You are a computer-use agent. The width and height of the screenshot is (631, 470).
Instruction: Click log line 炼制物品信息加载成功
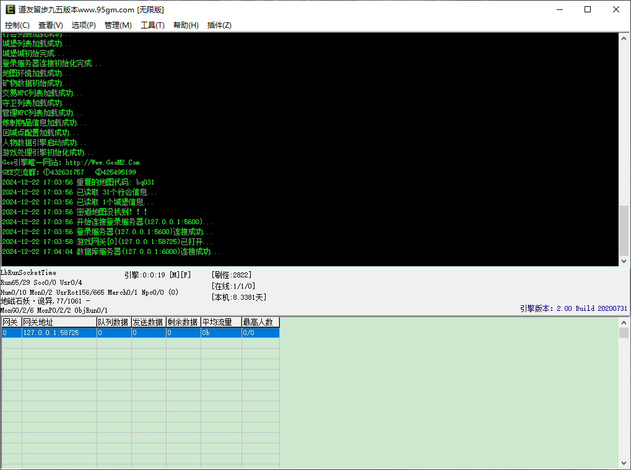[44, 123]
